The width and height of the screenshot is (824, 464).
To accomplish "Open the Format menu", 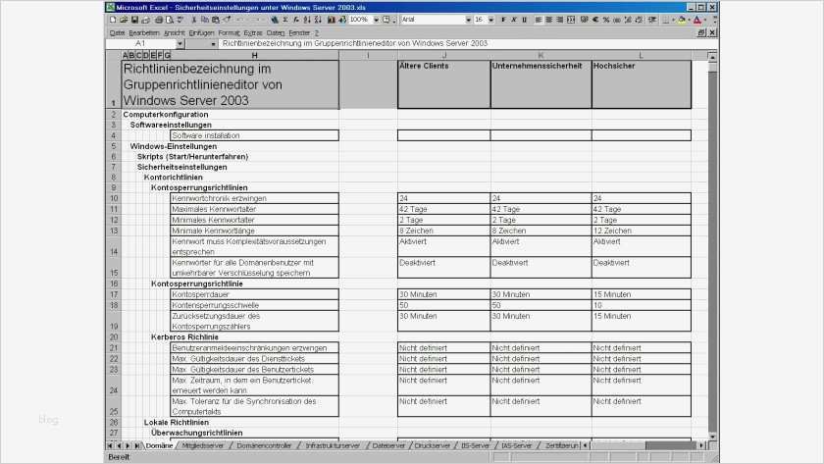I will click(229, 32).
